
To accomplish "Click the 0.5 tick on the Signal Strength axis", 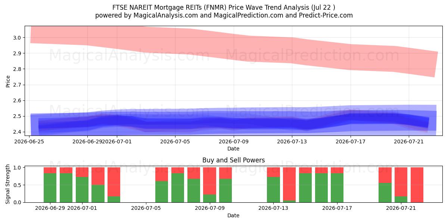I will 18,185.
